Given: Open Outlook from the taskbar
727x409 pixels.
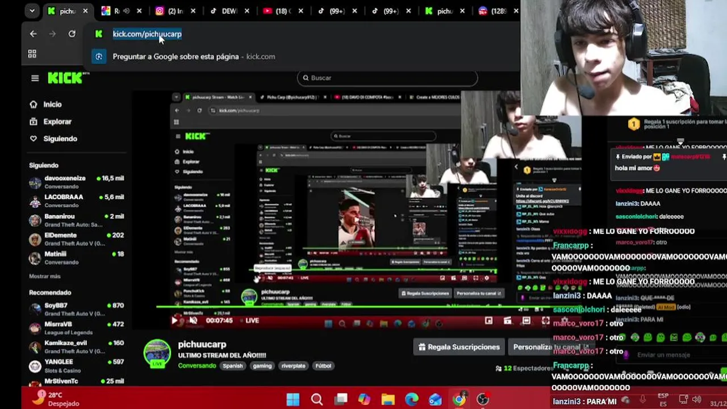Looking at the screenshot, I should click(435, 399).
